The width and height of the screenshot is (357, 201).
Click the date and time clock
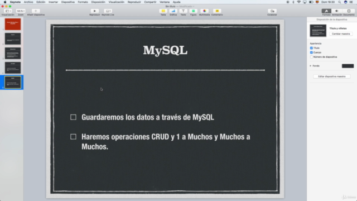click(x=328, y=2)
